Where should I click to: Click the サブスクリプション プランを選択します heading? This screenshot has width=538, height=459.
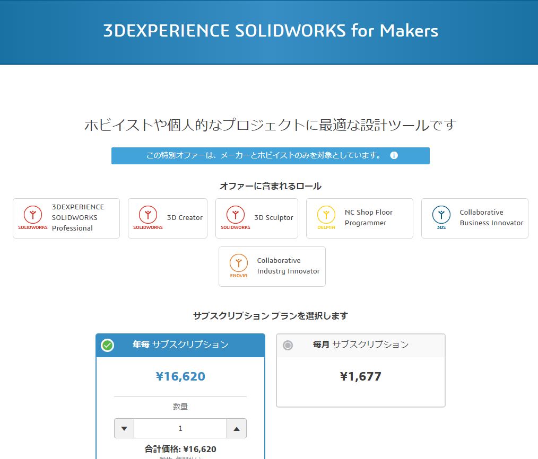[x=271, y=316]
